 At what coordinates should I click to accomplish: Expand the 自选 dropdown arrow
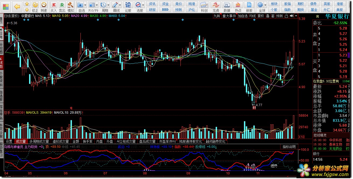click(x=85, y=5)
